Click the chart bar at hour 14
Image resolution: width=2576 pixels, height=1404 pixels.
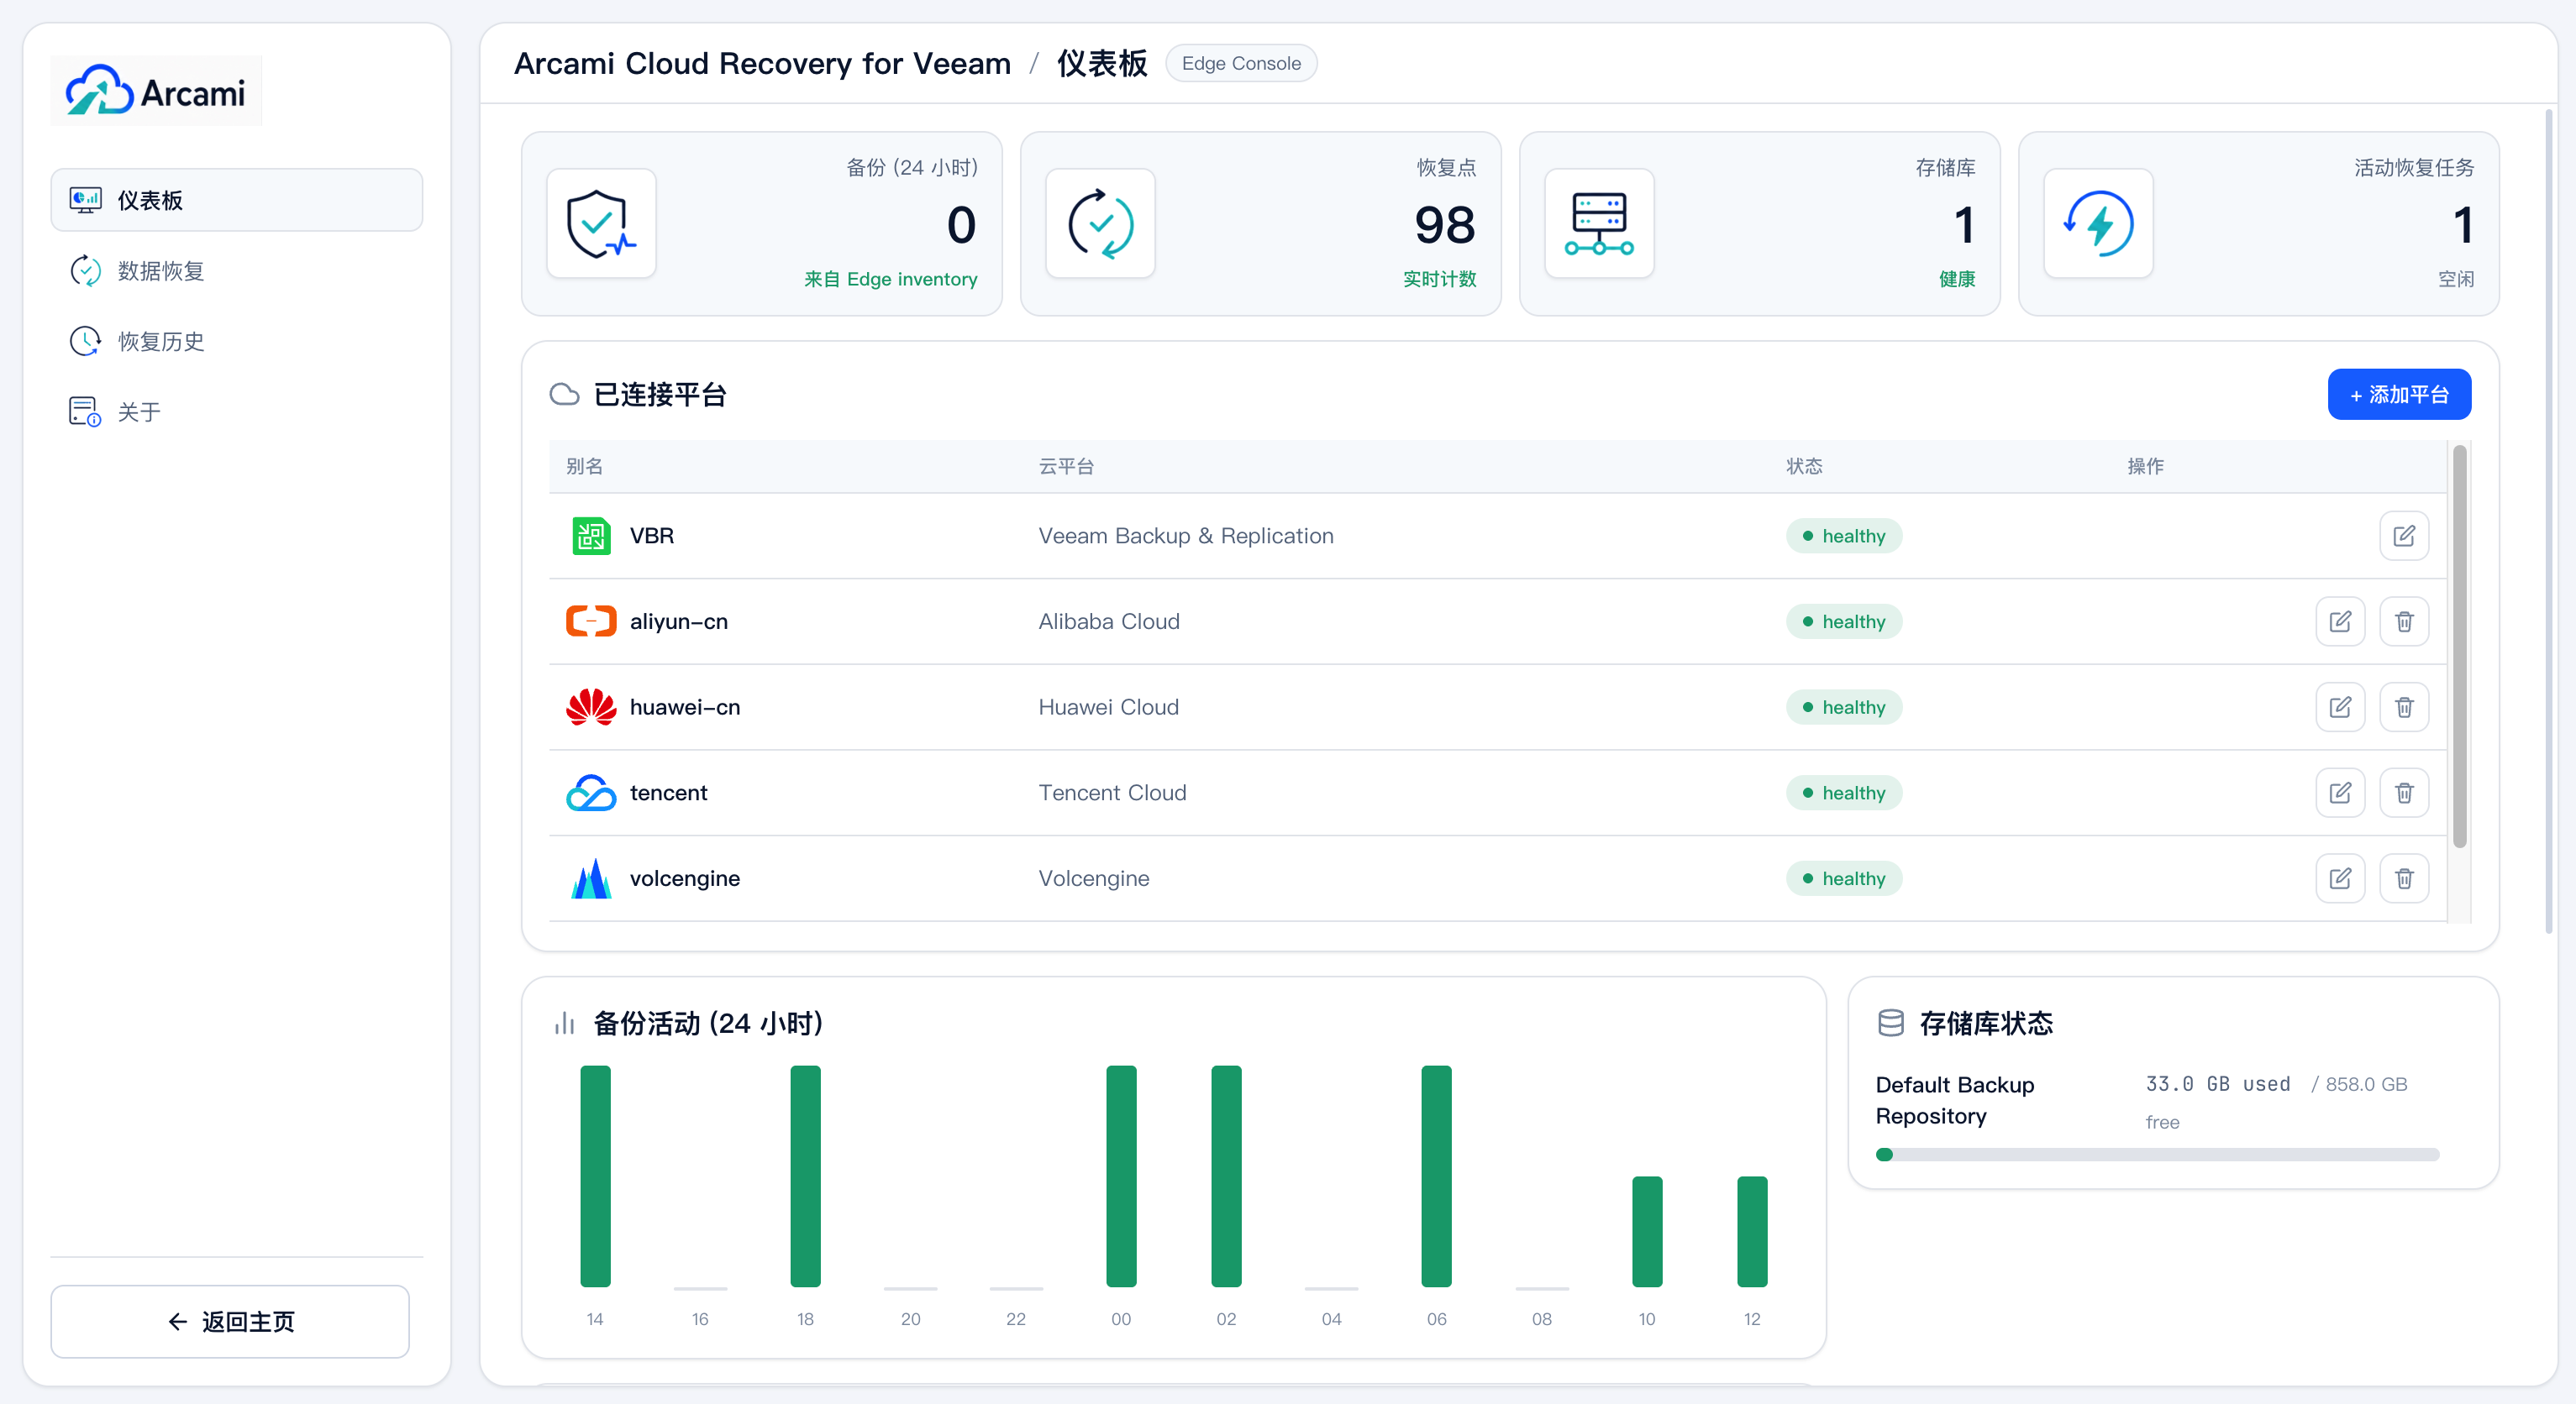pyautogui.click(x=595, y=1176)
